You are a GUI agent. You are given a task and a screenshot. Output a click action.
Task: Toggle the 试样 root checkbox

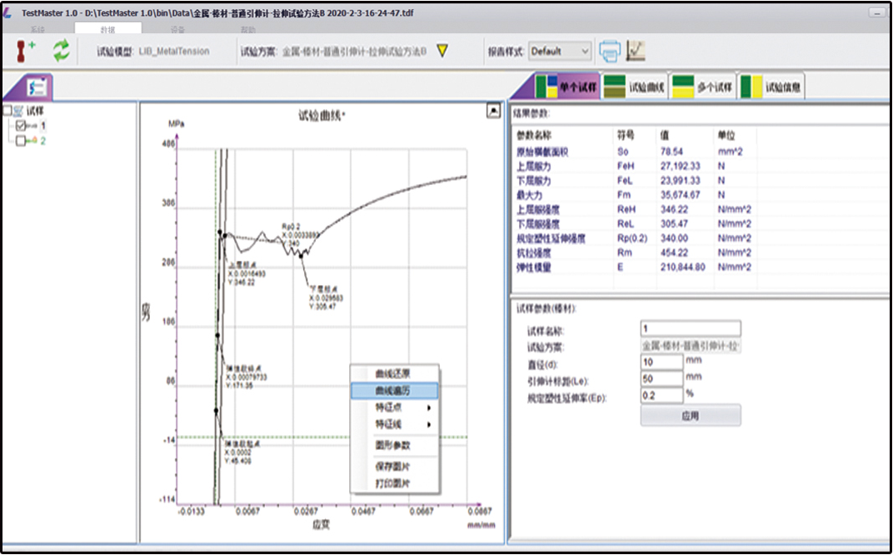[7, 111]
